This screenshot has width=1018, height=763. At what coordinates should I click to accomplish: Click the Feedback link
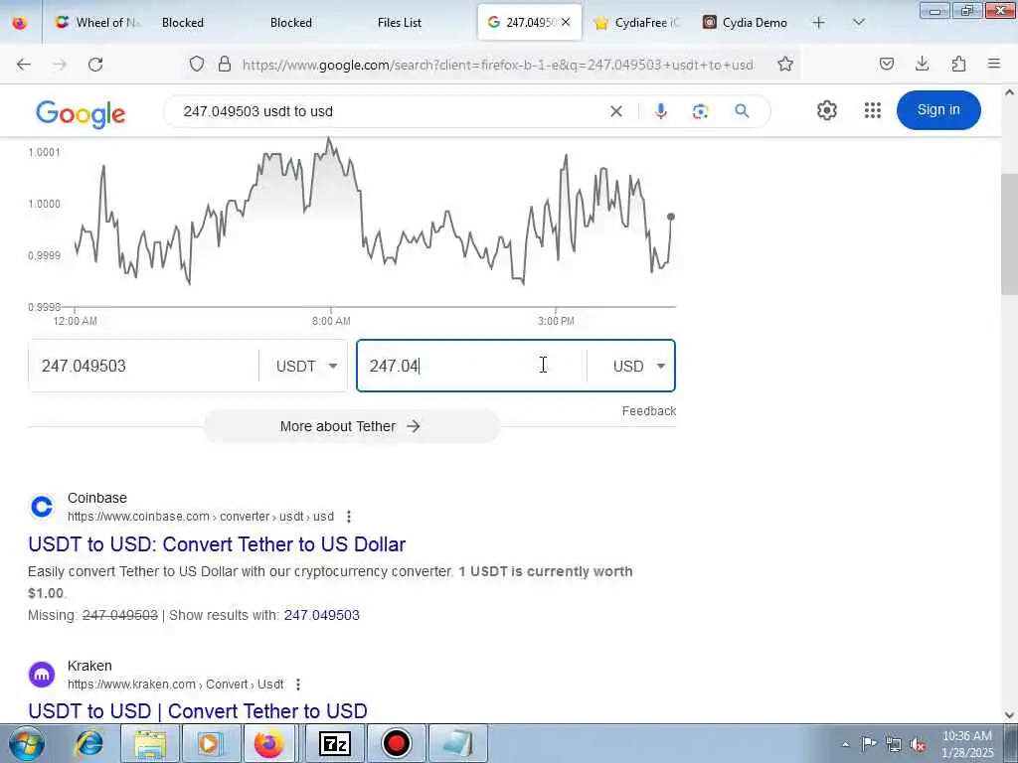[648, 410]
